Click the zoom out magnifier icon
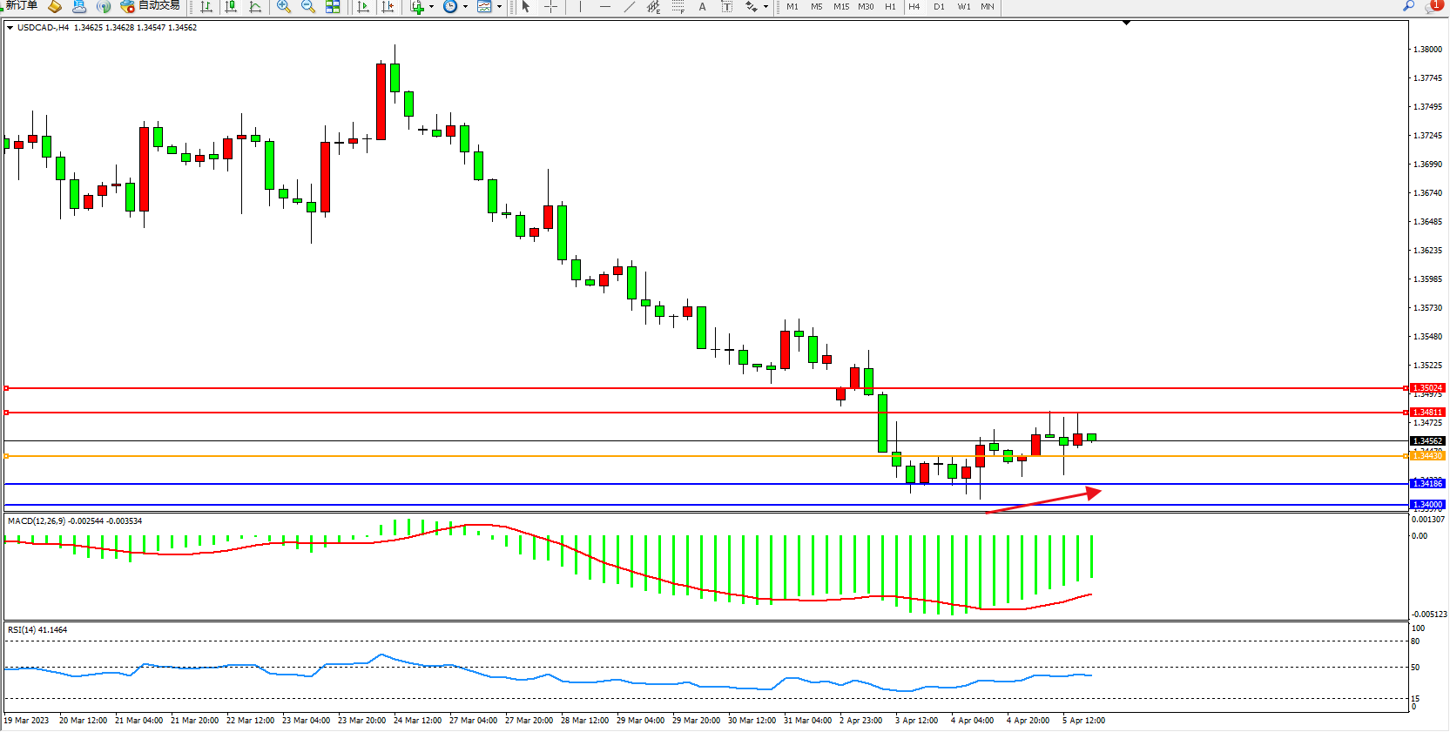This screenshot has width=1450, height=732. point(308,7)
